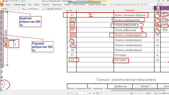Collapse the left navigation panel arrow
Screen dimensions: 169x95
pyautogui.click(x=3, y=90)
